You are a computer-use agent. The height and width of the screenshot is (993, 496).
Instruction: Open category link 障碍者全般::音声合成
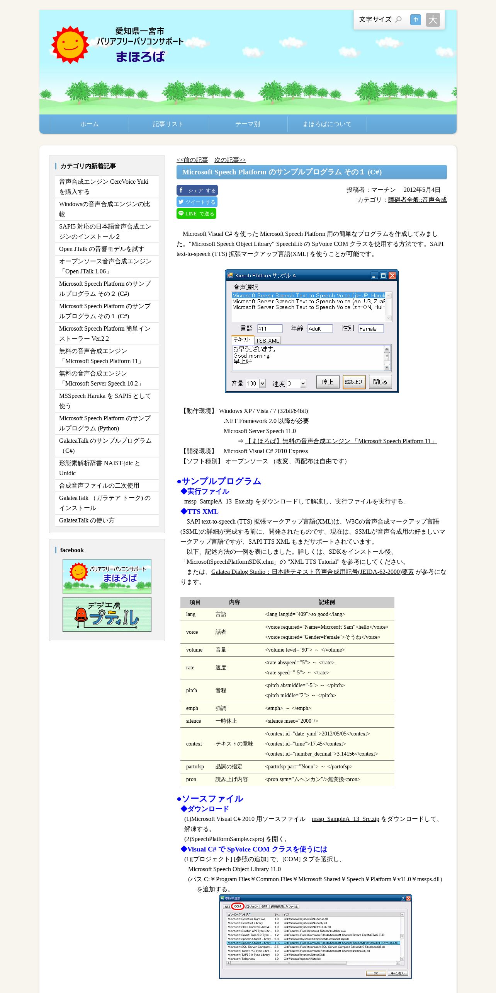click(x=418, y=200)
